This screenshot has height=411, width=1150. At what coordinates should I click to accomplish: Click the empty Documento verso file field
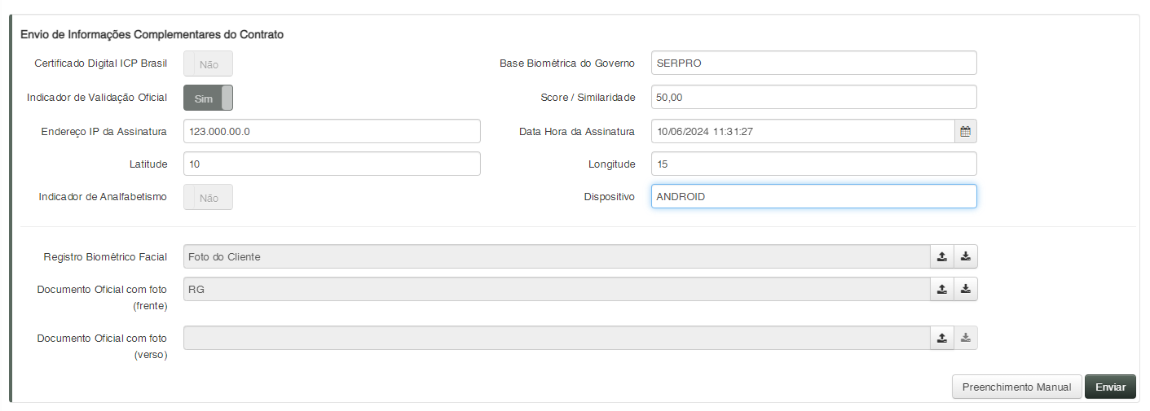tap(557, 338)
